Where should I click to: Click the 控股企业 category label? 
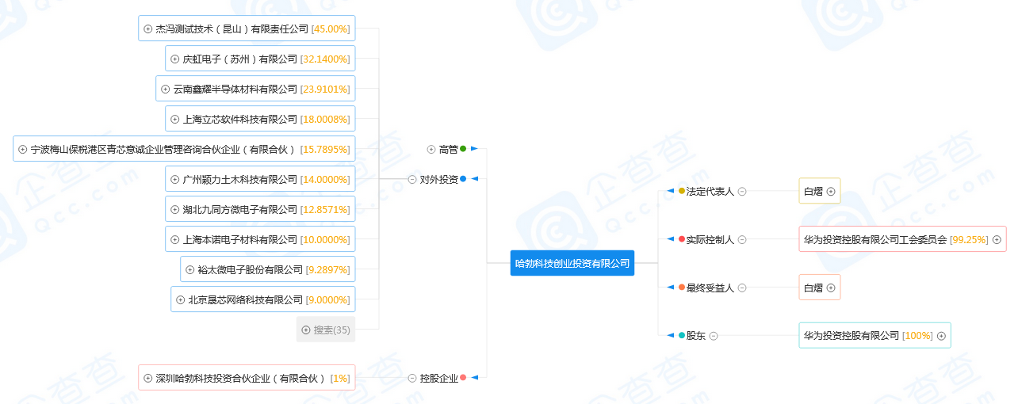point(438,378)
